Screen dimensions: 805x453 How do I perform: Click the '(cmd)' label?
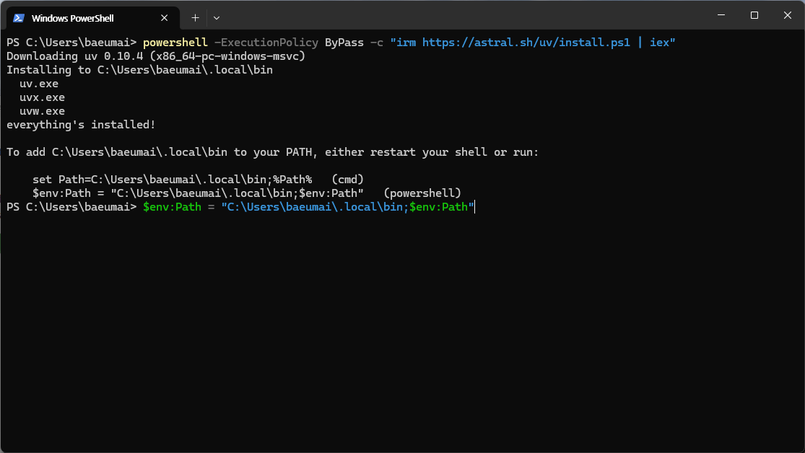347,180
